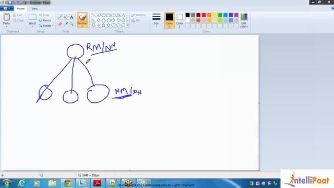334x188 pixels.
Task: Open the shape Fill dropdown
Action: point(137,20)
